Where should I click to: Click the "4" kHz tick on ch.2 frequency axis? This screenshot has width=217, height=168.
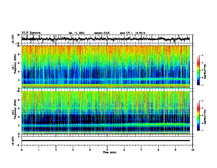point(19,117)
